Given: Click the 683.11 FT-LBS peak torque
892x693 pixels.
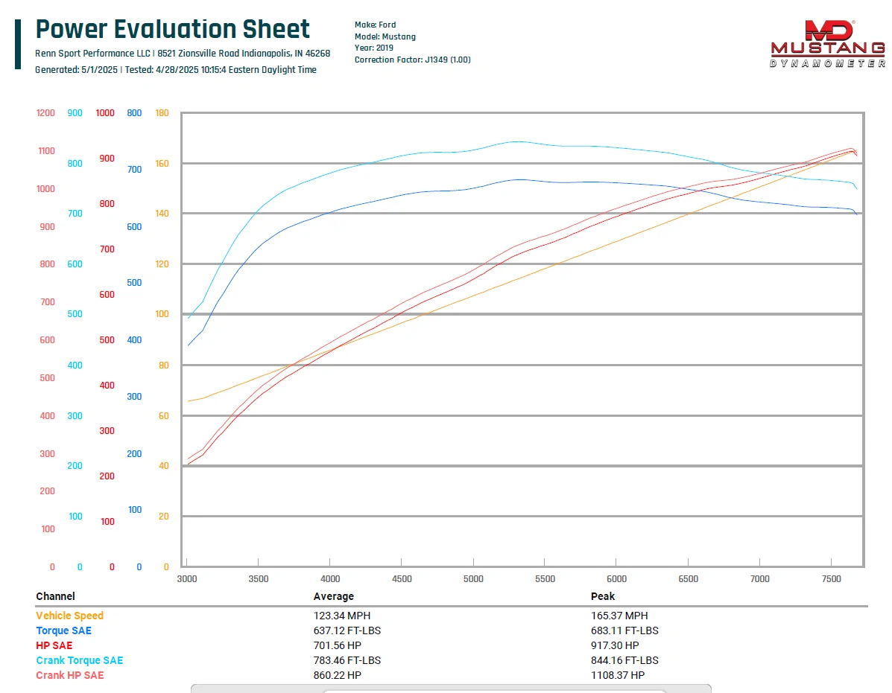Looking at the screenshot, I should click(624, 630).
